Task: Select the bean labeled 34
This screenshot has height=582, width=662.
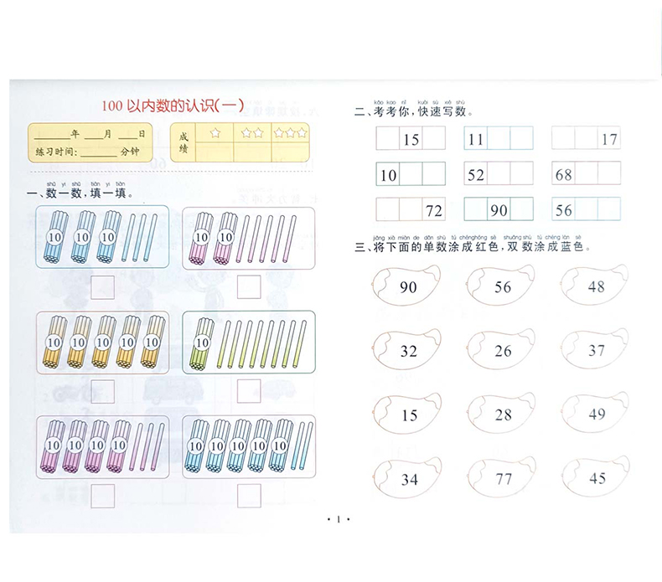Action: (407, 479)
